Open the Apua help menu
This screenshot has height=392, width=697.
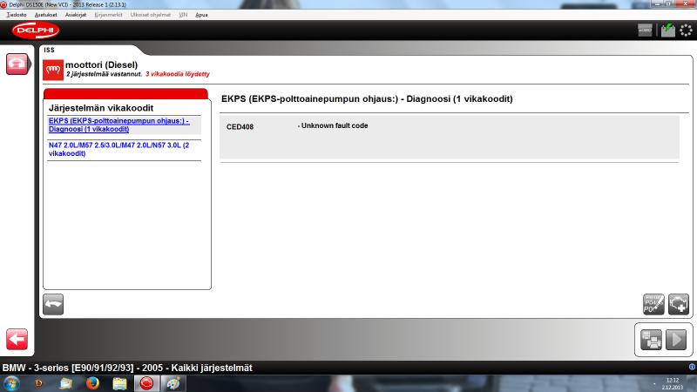pyautogui.click(x=201, y=15)
